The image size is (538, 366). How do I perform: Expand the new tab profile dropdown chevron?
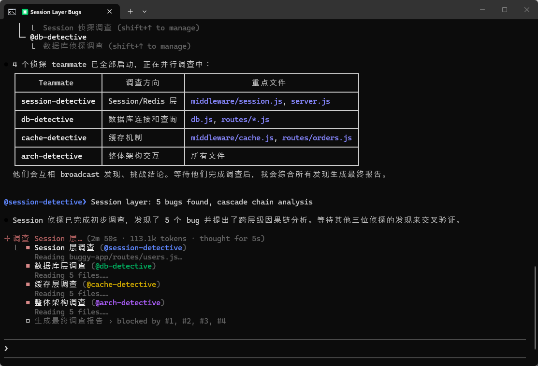point(145,12)
